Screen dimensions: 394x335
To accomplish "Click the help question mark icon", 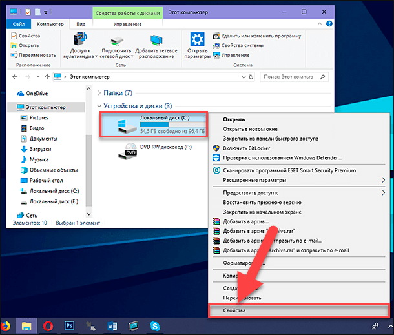I will click(329, 24).
